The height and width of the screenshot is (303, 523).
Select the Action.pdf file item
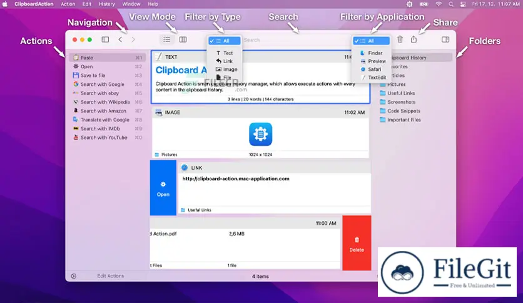click(x=245, y=243)
